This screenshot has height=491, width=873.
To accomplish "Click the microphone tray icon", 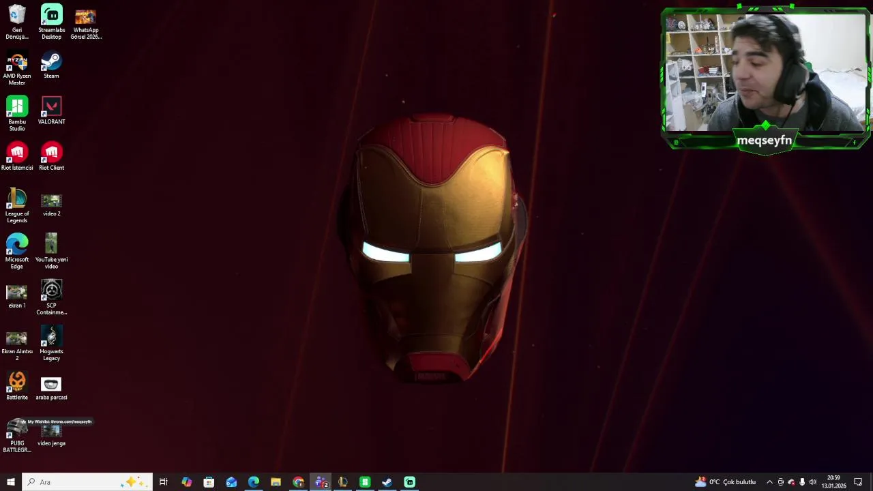I will pyautogui.click(x=801, y=482).
